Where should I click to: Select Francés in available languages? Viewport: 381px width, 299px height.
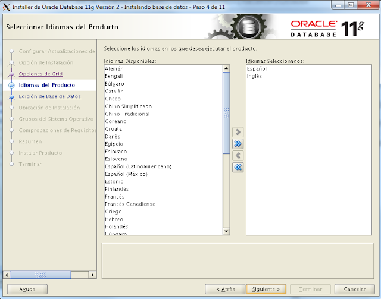(163, 197)
